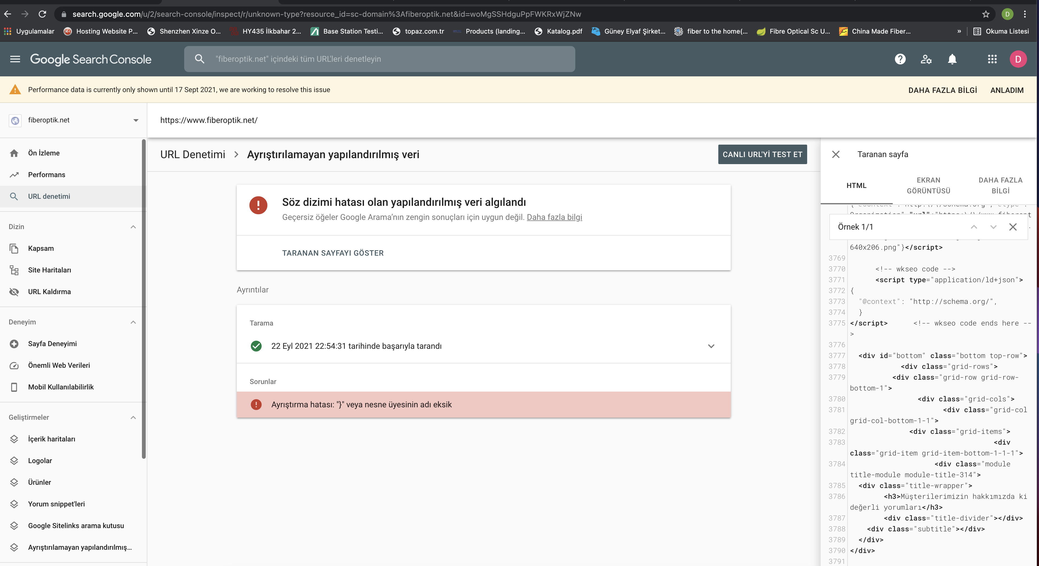Bookmark this page with the star
The image size is (1039, 566).
(x=986, y=14)
